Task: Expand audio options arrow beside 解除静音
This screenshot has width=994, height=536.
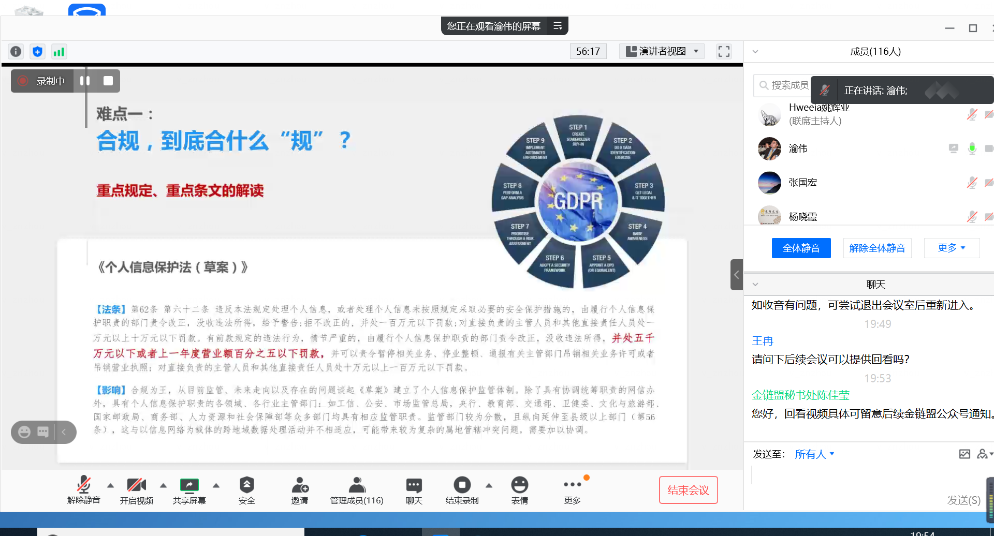Action: point(110,485)
